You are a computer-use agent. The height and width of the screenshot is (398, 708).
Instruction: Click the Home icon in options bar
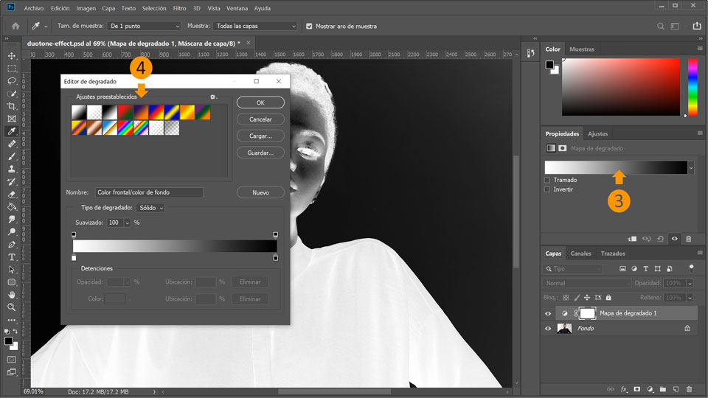click(x=15, y=27)
